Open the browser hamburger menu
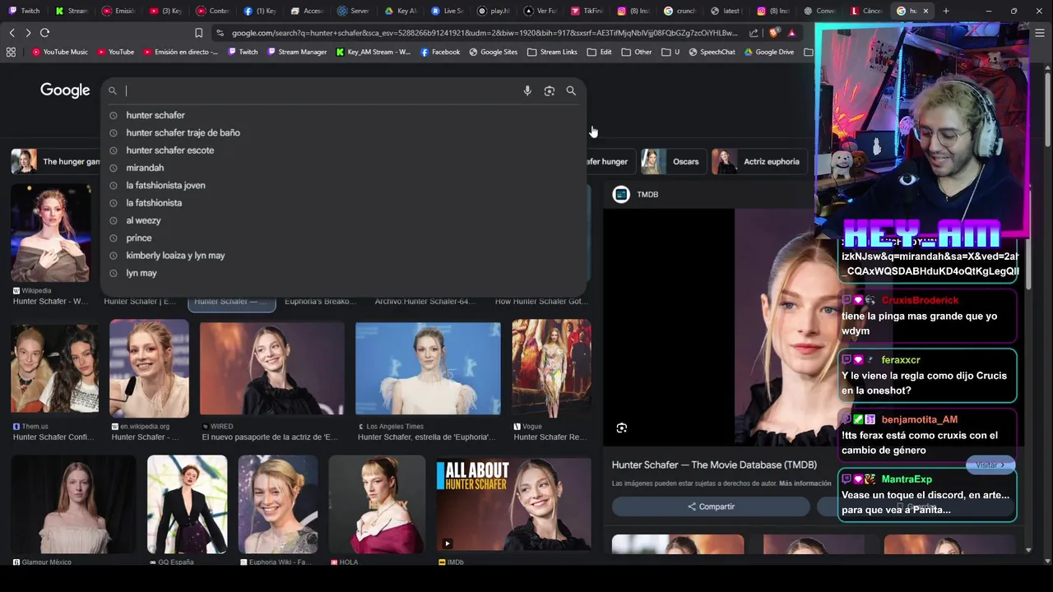1053x592 pixels. click(x=1040, y=33)
